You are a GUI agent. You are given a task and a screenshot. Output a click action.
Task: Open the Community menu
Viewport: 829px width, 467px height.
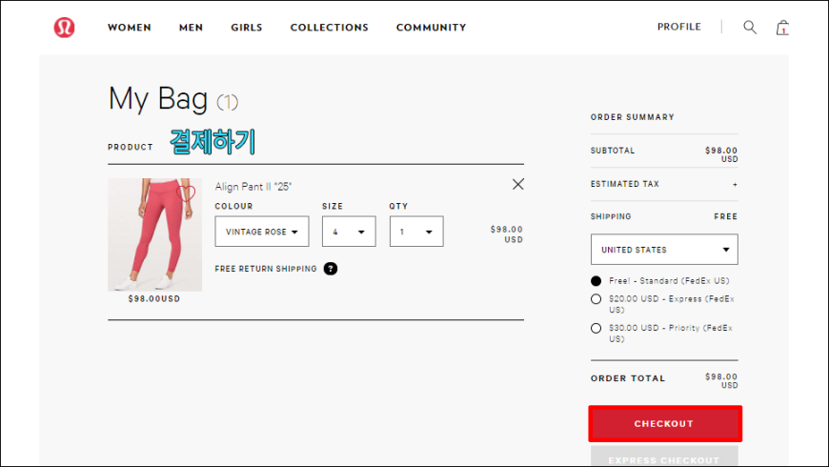point(432,28)
